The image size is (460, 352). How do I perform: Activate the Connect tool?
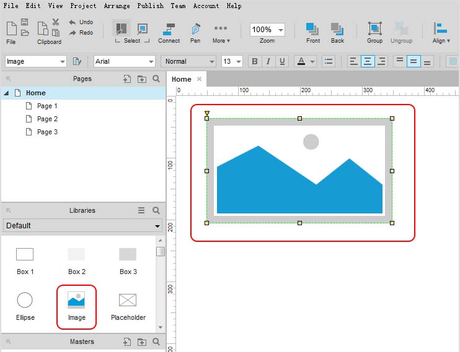click(x=169, y=33)
